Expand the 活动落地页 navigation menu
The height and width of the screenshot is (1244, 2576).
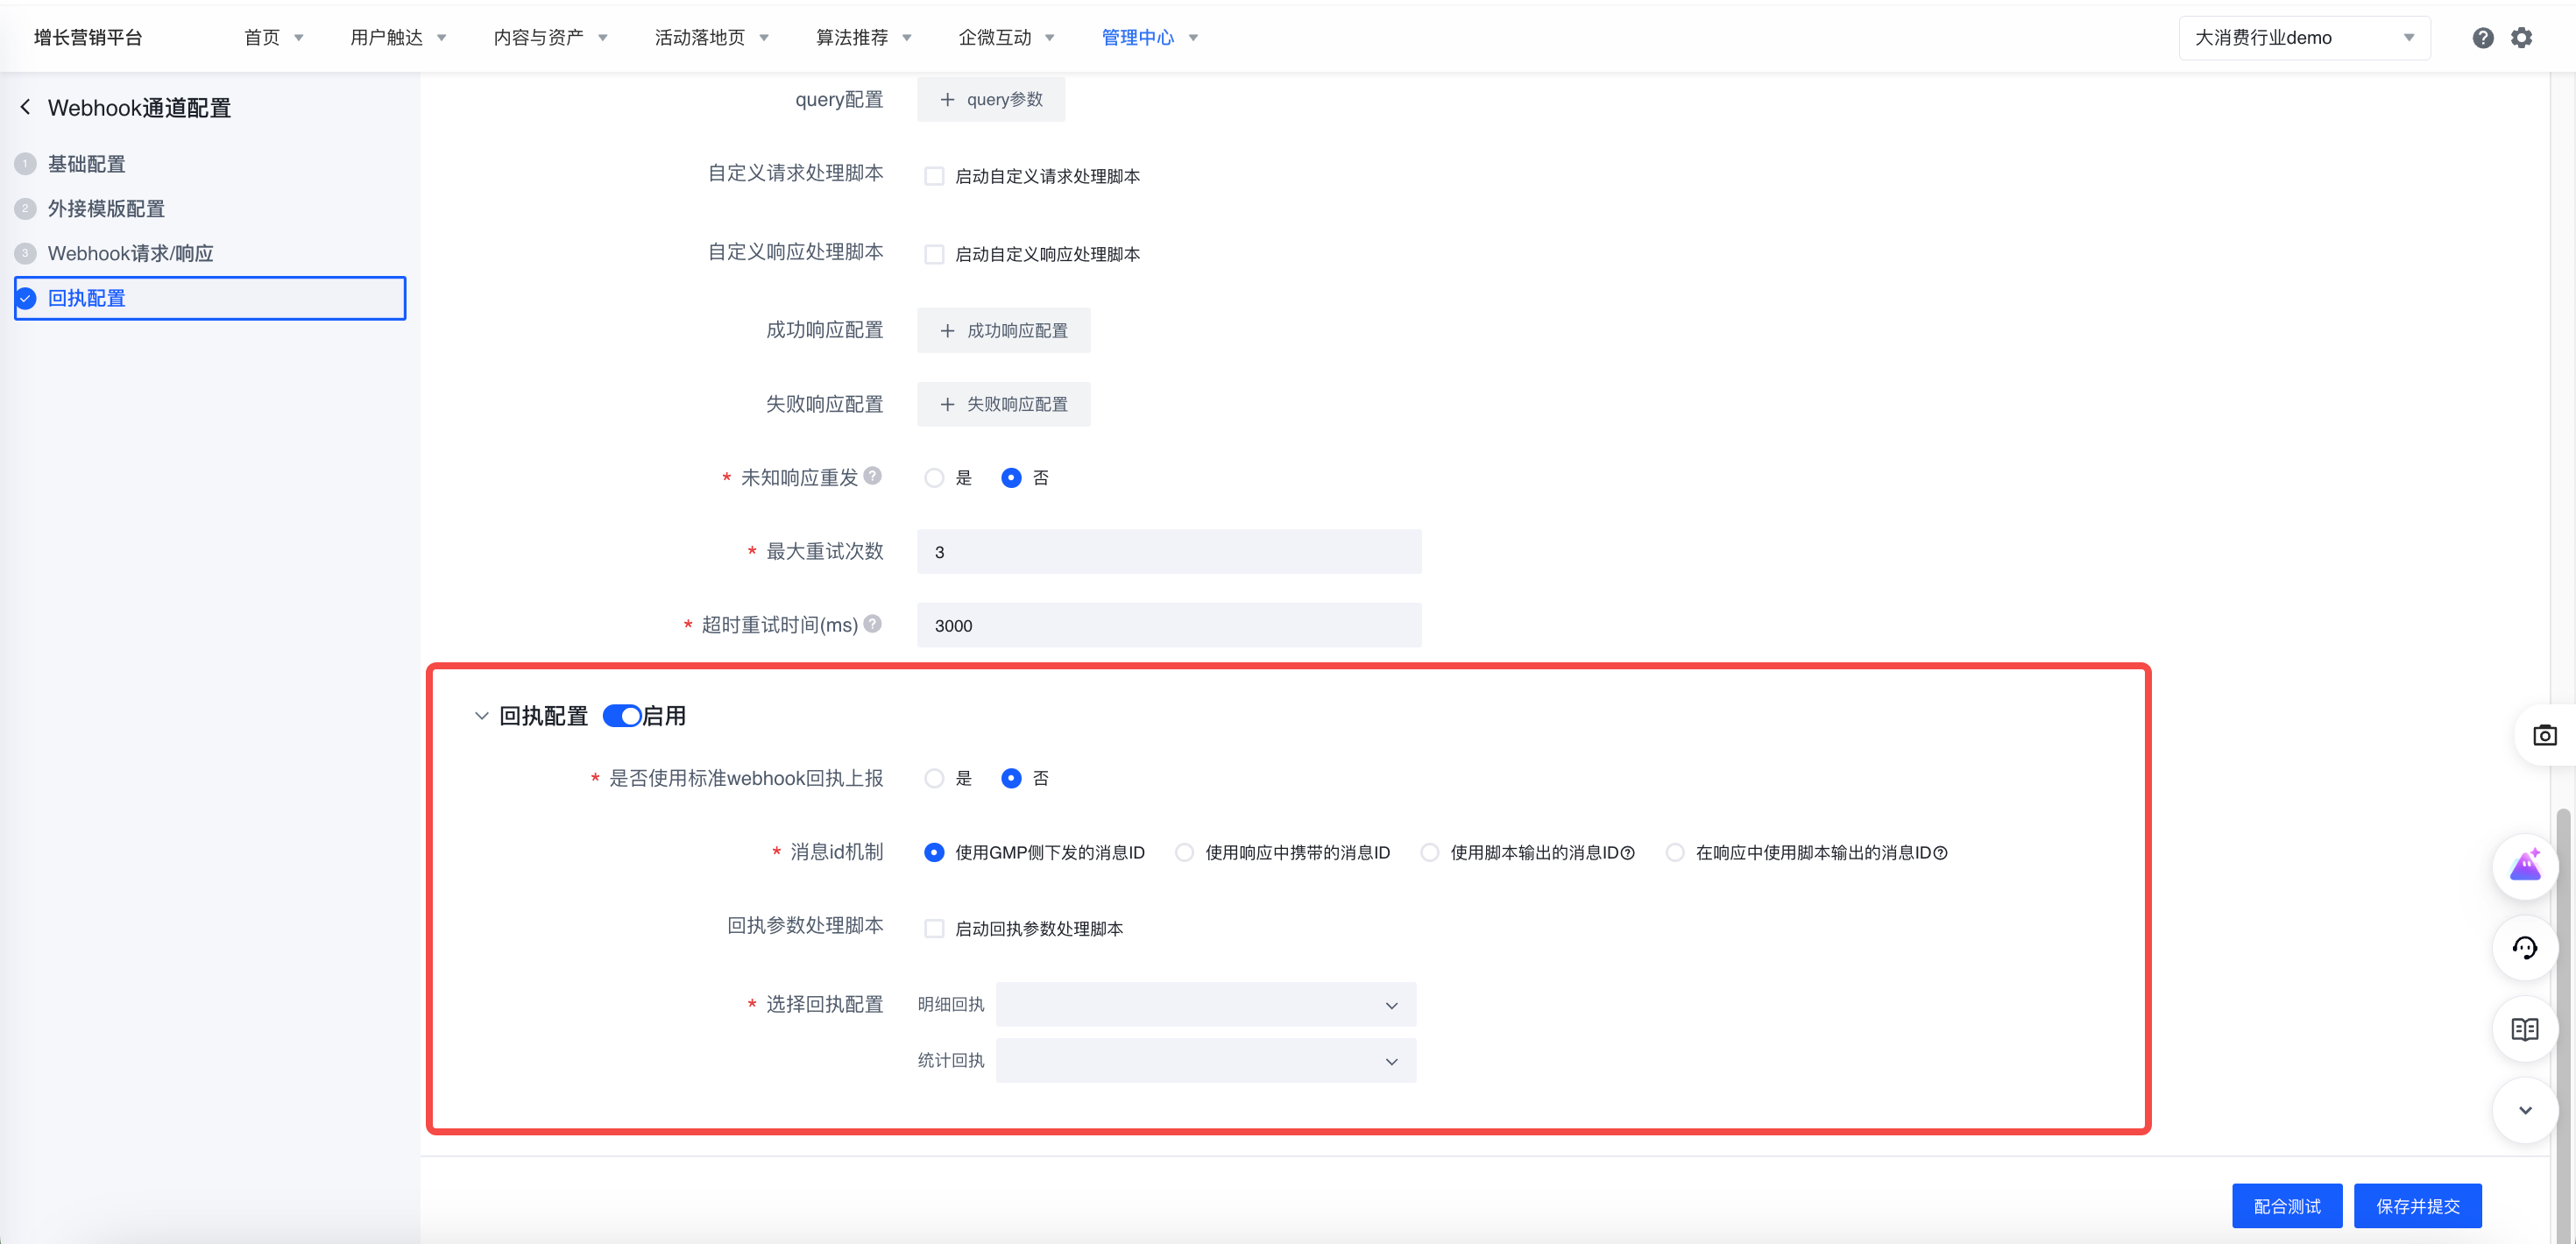[711, 38]
